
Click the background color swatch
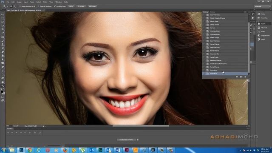click(x=3, y=93)
